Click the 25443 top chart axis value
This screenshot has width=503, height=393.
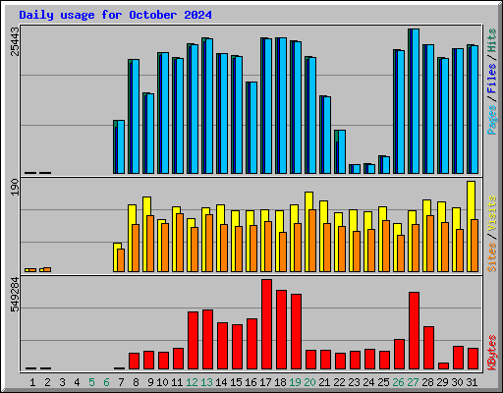tap(15, 41)
